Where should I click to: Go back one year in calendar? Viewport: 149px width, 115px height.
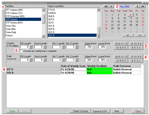(x=106, y=6)
